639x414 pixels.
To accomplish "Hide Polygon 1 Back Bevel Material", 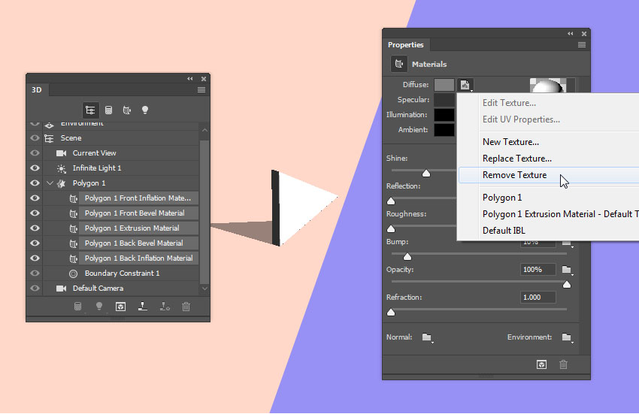I will [35, 243].
